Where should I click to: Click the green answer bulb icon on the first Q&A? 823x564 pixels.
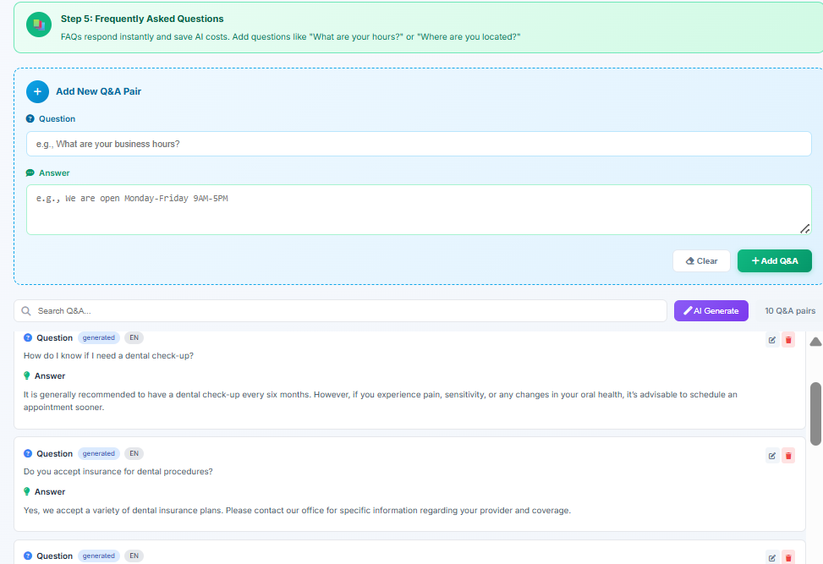click(x=29, y=375)
